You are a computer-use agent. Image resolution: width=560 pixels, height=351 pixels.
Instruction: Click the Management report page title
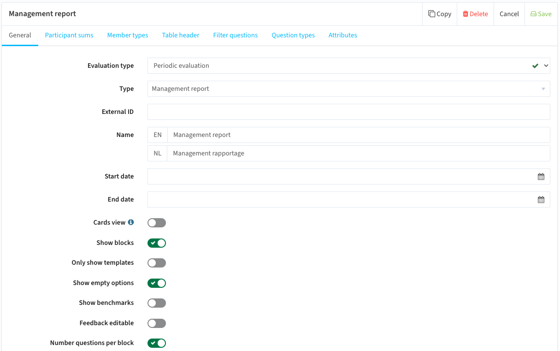[x=42, y=14]
